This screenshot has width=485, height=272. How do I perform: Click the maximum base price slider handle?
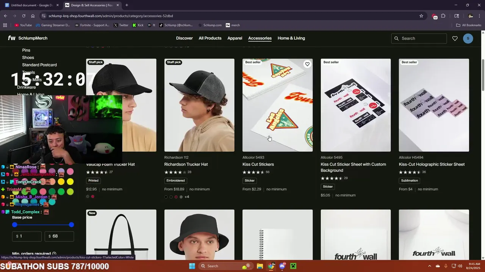point(71,225)
